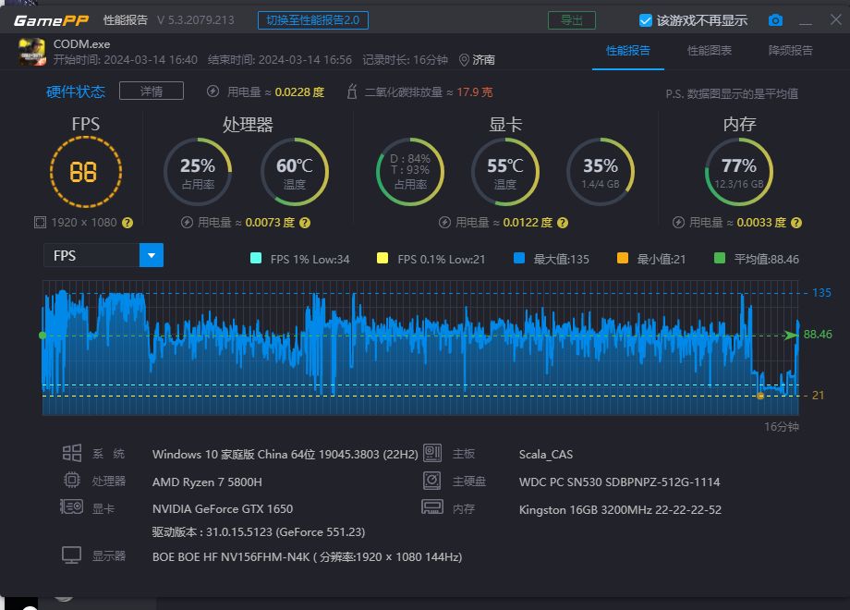
Task: Click the GPU 55℃ temperature gauge
Action: coord(505,172)
